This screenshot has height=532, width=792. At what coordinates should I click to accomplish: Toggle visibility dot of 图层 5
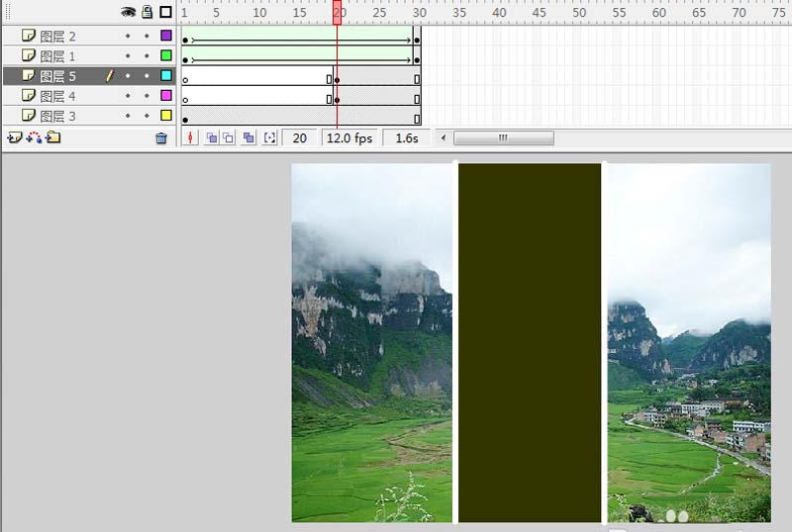coord(128,76)
